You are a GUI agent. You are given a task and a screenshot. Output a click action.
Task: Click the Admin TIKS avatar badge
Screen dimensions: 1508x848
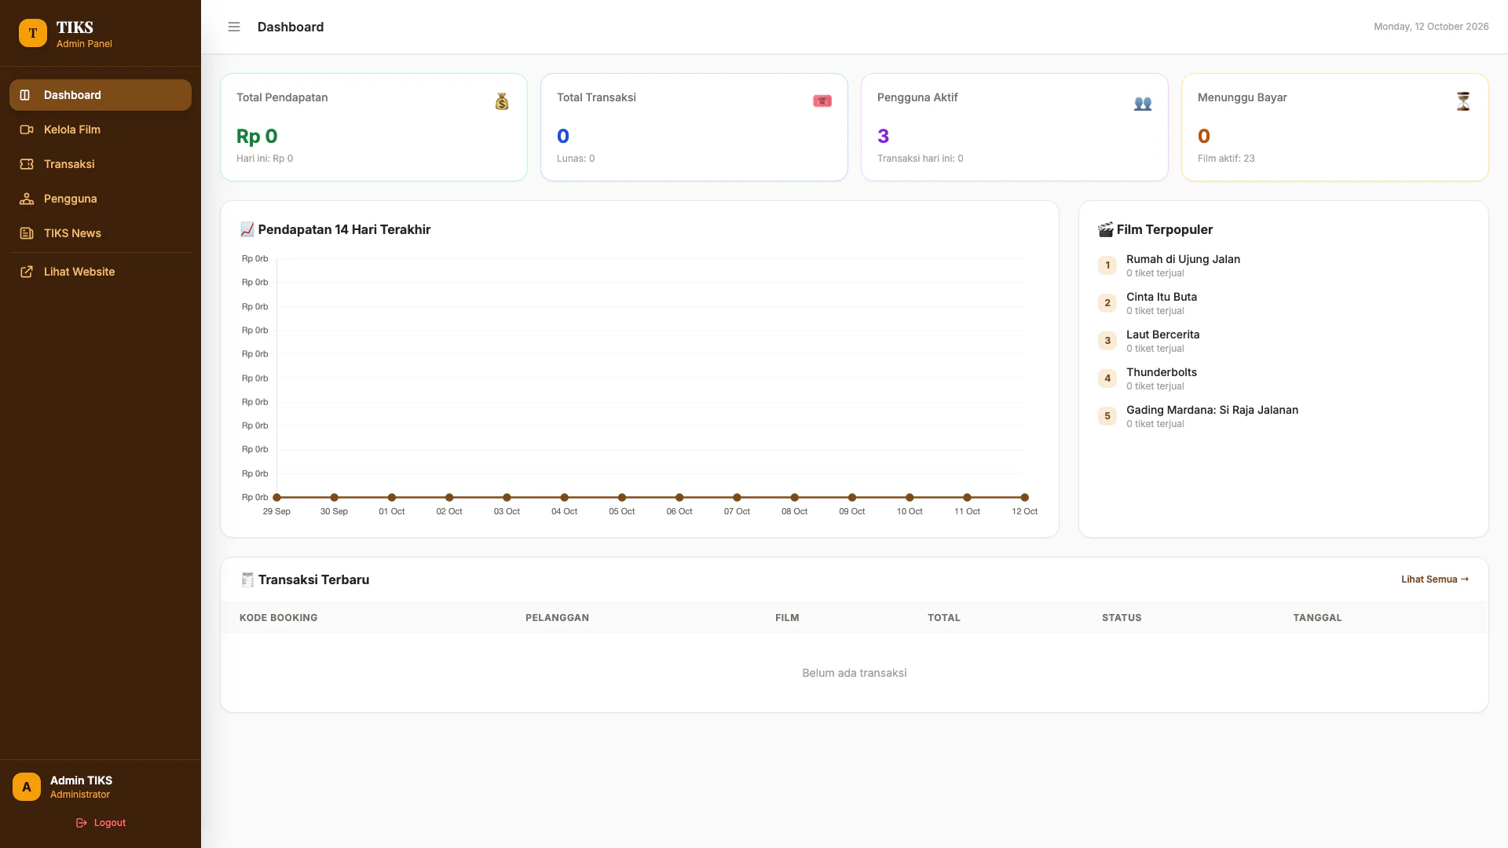pyautogui.click(x=27, y=787)
